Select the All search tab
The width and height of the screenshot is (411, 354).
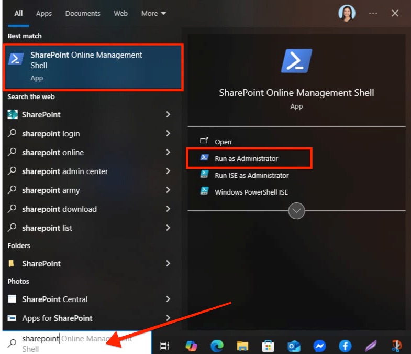[18, 14]
